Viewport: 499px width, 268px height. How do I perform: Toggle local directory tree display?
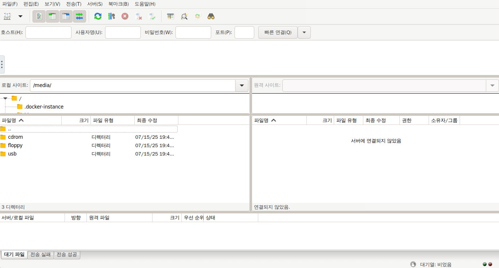click(x=53, y=16)
